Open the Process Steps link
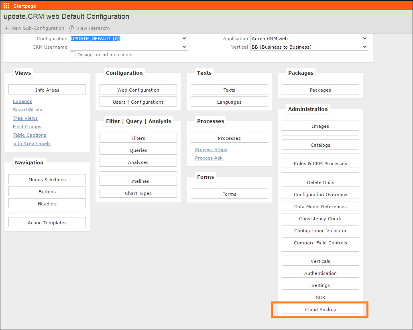 [x=211, y=150]
